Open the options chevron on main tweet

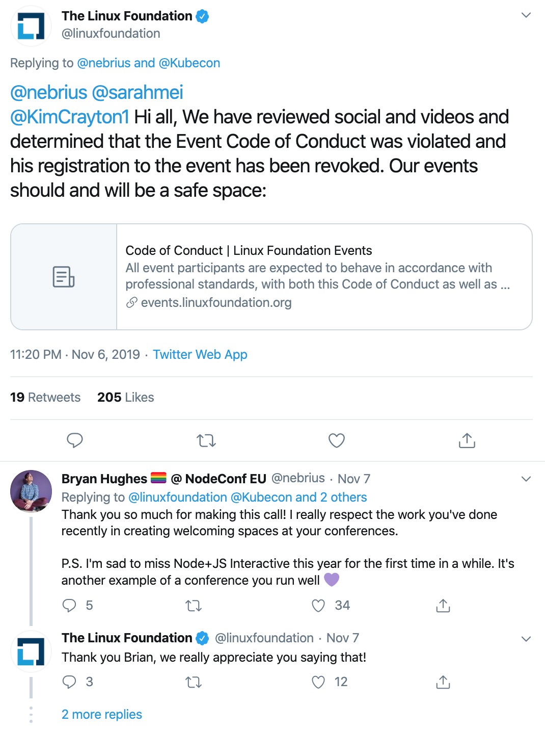(526, 15)
